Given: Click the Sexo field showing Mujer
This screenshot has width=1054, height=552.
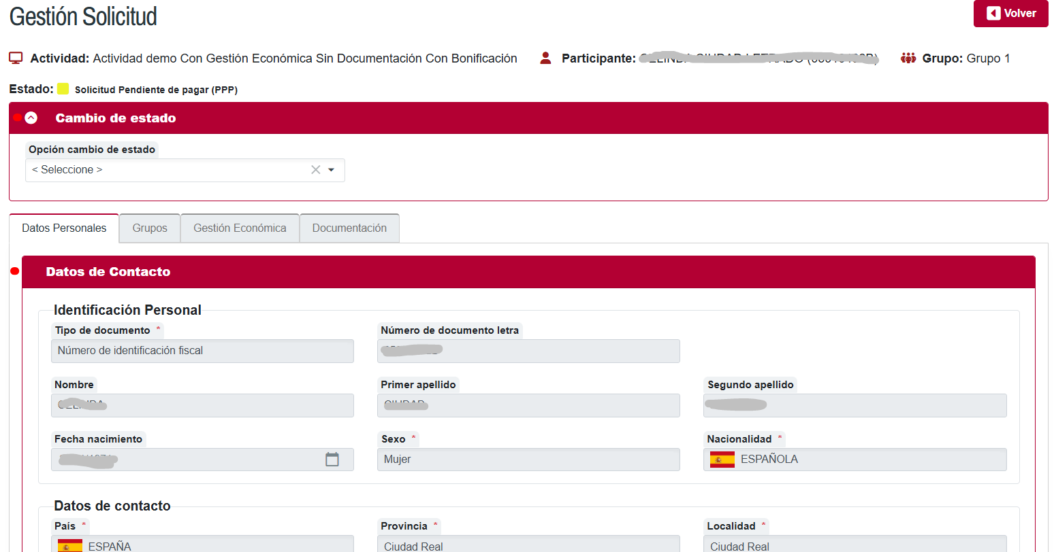Looking at the screenshot, I should click(x=528, y=460).
